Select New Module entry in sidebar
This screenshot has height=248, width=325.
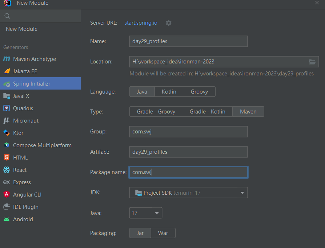[x=40, y=29]
